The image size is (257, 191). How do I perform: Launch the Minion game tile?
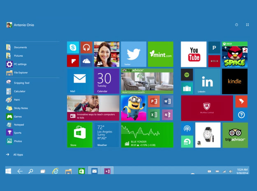click(x=134, y=108)
